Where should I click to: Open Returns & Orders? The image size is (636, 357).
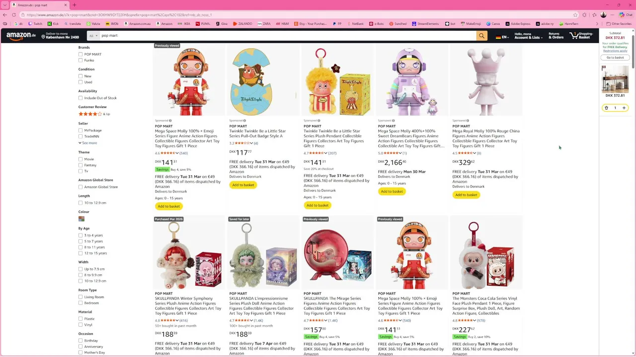tap(556, 36)
